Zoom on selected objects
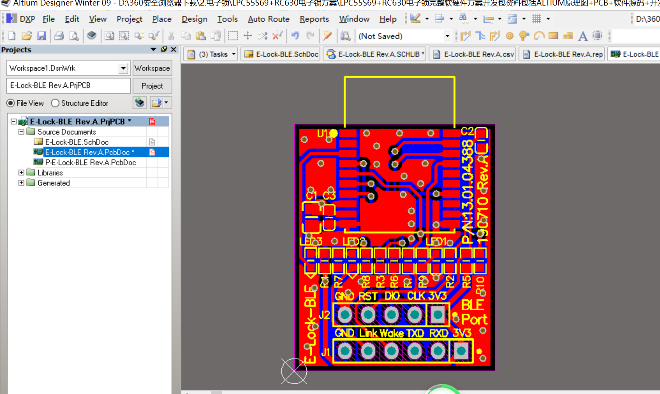The width and height of the screenshot is (660, 394). pos(139,36)
